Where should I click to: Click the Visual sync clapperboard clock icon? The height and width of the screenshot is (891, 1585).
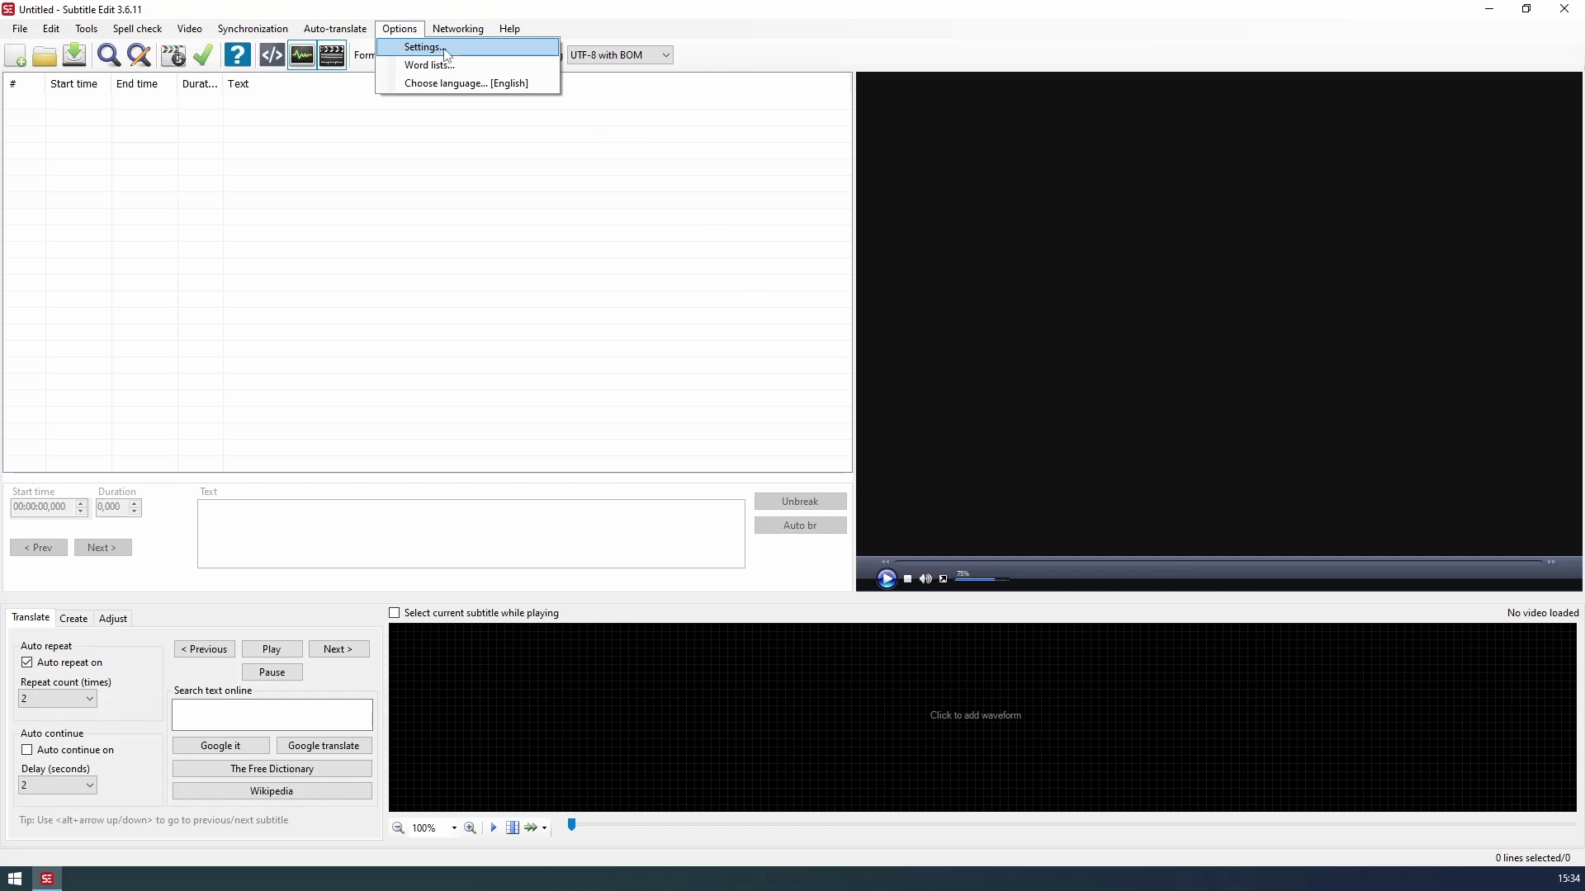173,55
